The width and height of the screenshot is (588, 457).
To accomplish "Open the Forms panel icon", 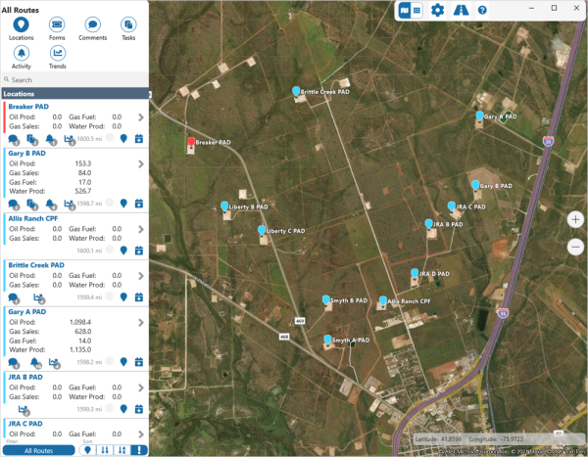I will pos(57,27).
